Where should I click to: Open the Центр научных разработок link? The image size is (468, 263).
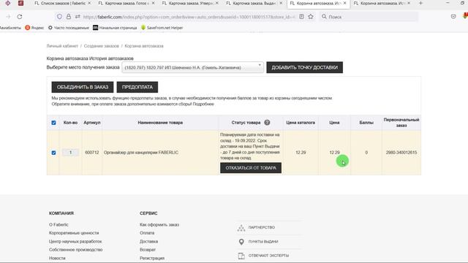pos(75,241)
